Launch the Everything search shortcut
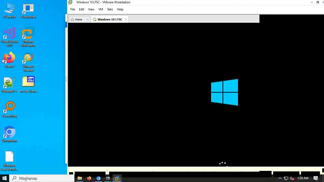 (x=9, y=110)
